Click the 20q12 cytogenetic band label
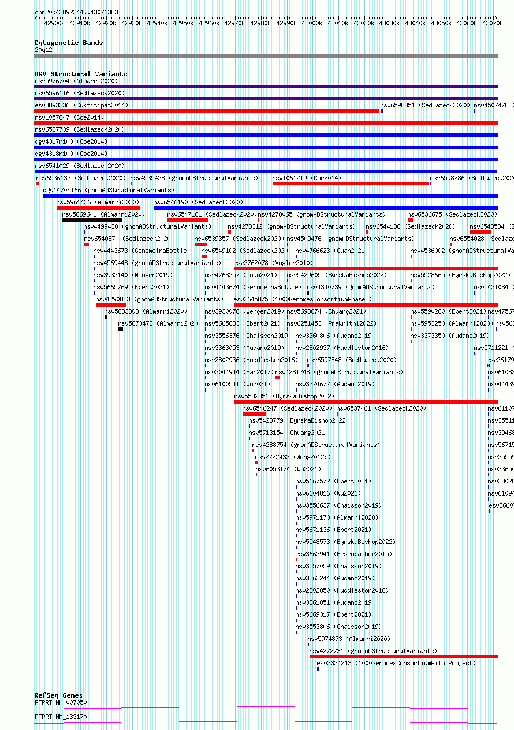The width and height of the screenshot is (514, 730). click(x=43, y=50)
